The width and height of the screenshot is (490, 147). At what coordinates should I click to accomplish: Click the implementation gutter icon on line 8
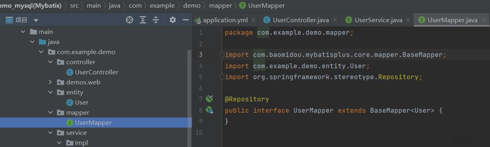[x=209, y=110]
